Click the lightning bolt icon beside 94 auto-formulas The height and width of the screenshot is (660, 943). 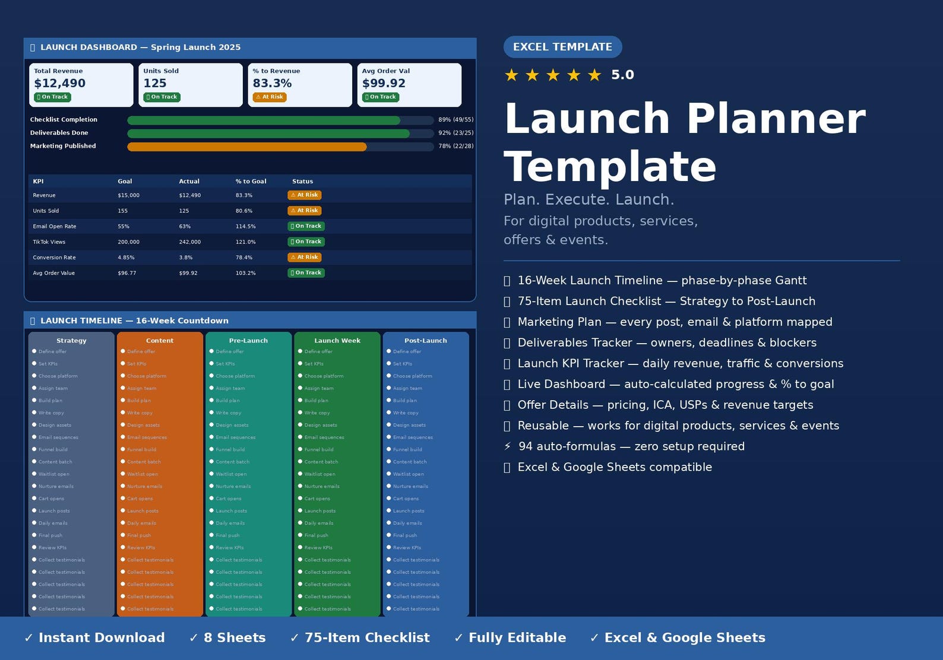click(x=507, y=446)
